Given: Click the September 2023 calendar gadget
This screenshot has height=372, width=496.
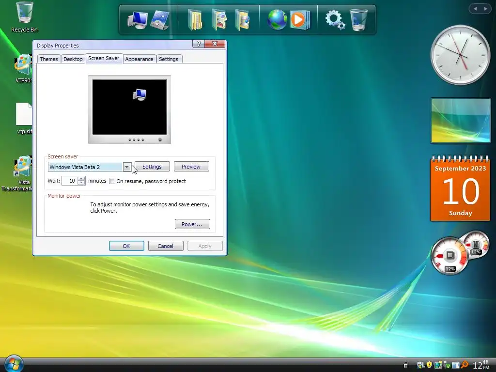Looking at the screenshot, I should point(460,188).
